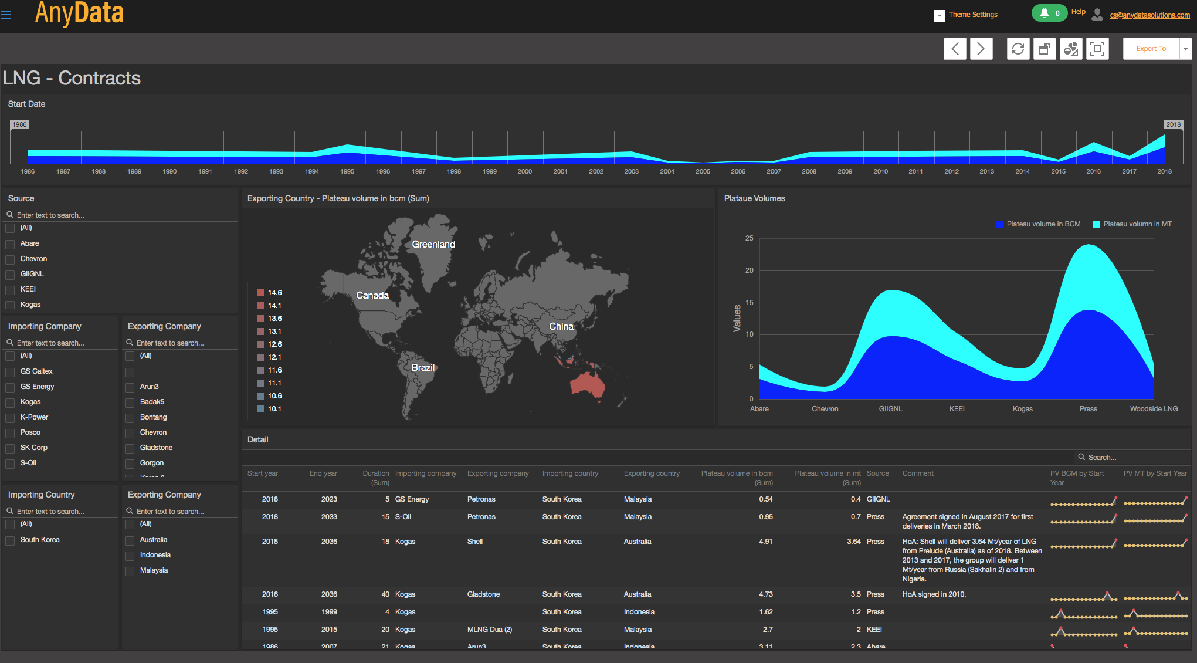1197x663 pixels.
Task: Check the Badak5 exporting company checkbox
Action: 130,402
